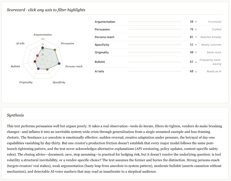This screenshot has width=231, height=181.
Task: Filter highlights by Argumentation row
Action: click(x=158, y=22)
